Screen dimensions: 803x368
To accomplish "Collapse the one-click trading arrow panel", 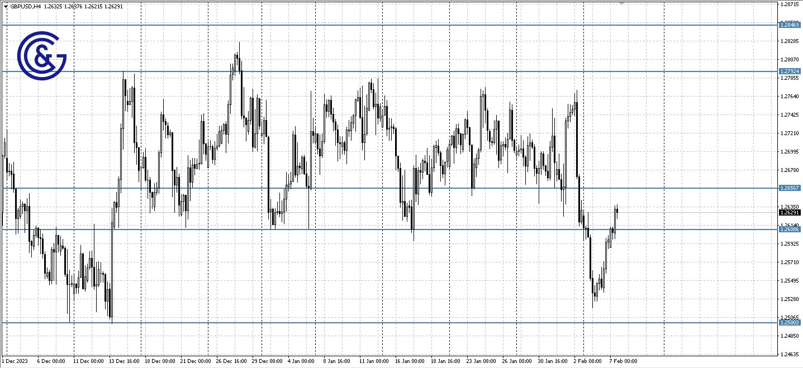I will 6,6.
